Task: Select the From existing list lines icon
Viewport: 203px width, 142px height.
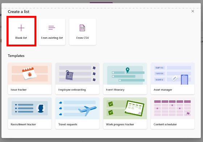Action: click(52, 28)
